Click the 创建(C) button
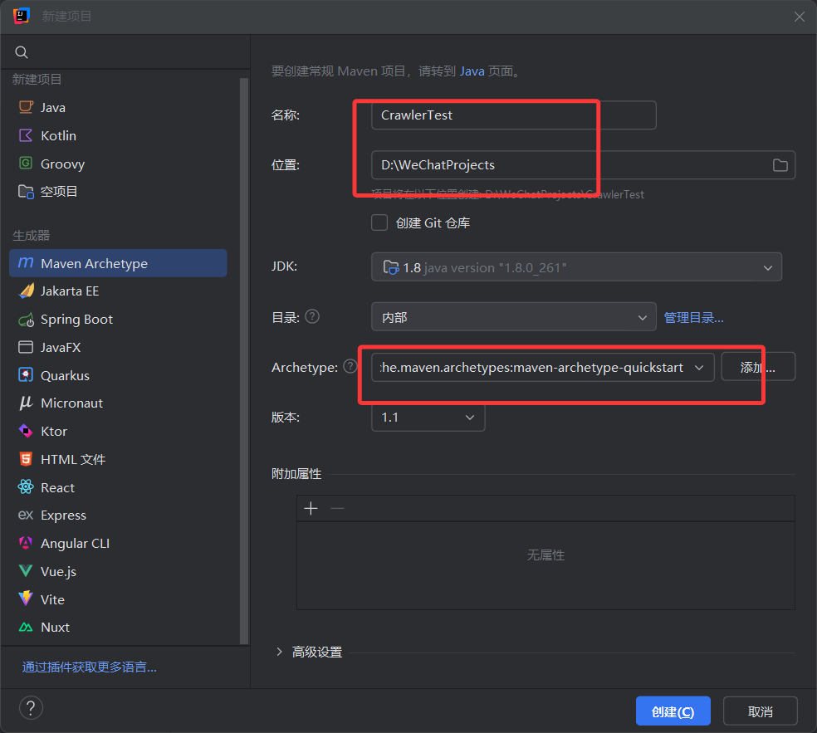 coord(673,711)
